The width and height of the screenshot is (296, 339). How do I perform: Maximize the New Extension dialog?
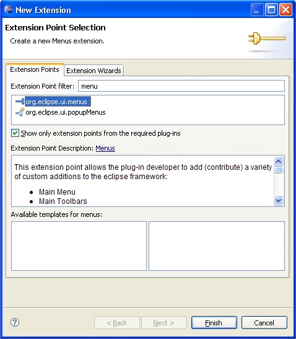point(271,10)
